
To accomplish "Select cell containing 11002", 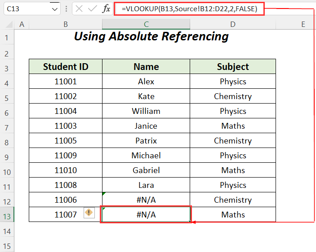I will click(66, 96).
